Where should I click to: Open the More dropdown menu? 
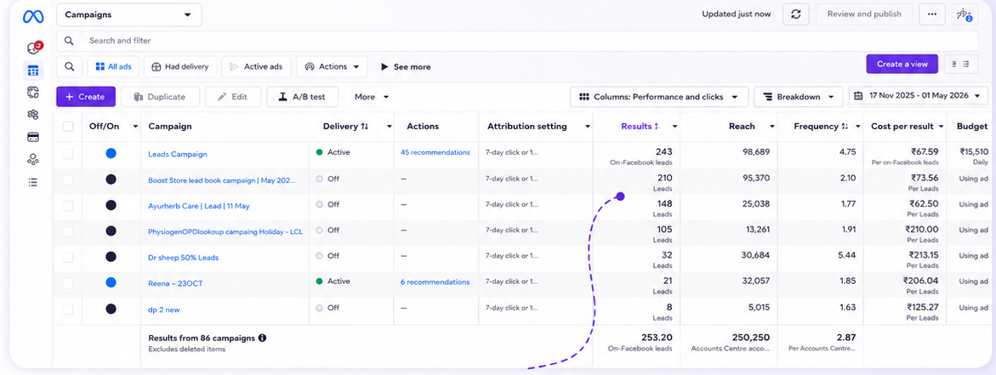coord(372,97)
